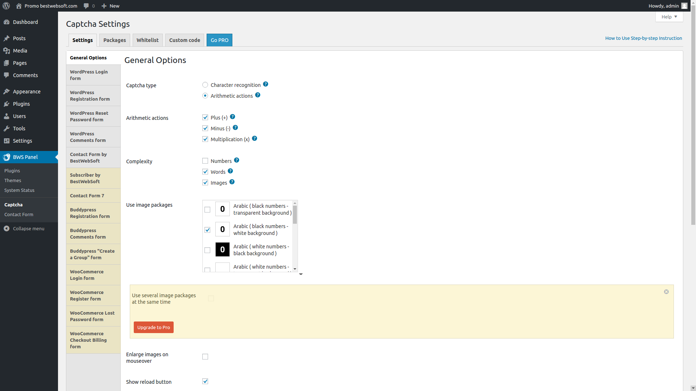The height and width of the screenshot is (391, 696).
Task: Click image packages list scroll down arrow
Action: point(295,269)
